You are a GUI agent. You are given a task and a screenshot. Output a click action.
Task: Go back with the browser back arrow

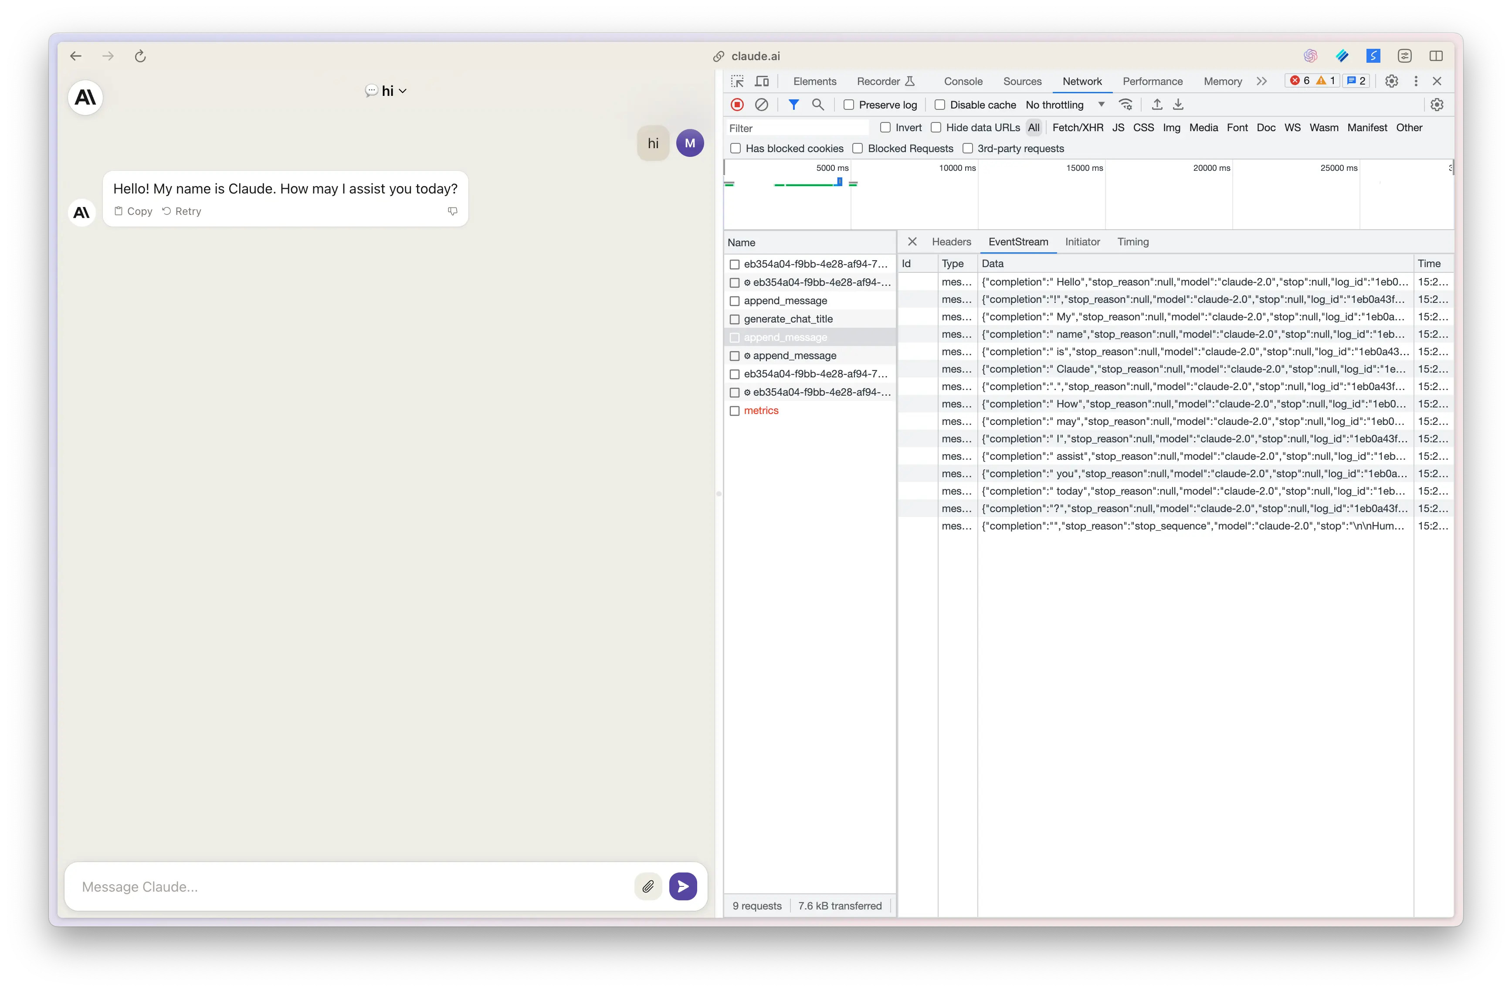click(x=76, y=56)
